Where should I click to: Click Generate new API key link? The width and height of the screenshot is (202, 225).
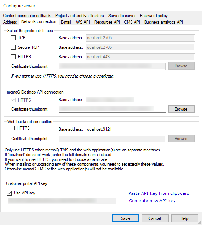(152, 201)
